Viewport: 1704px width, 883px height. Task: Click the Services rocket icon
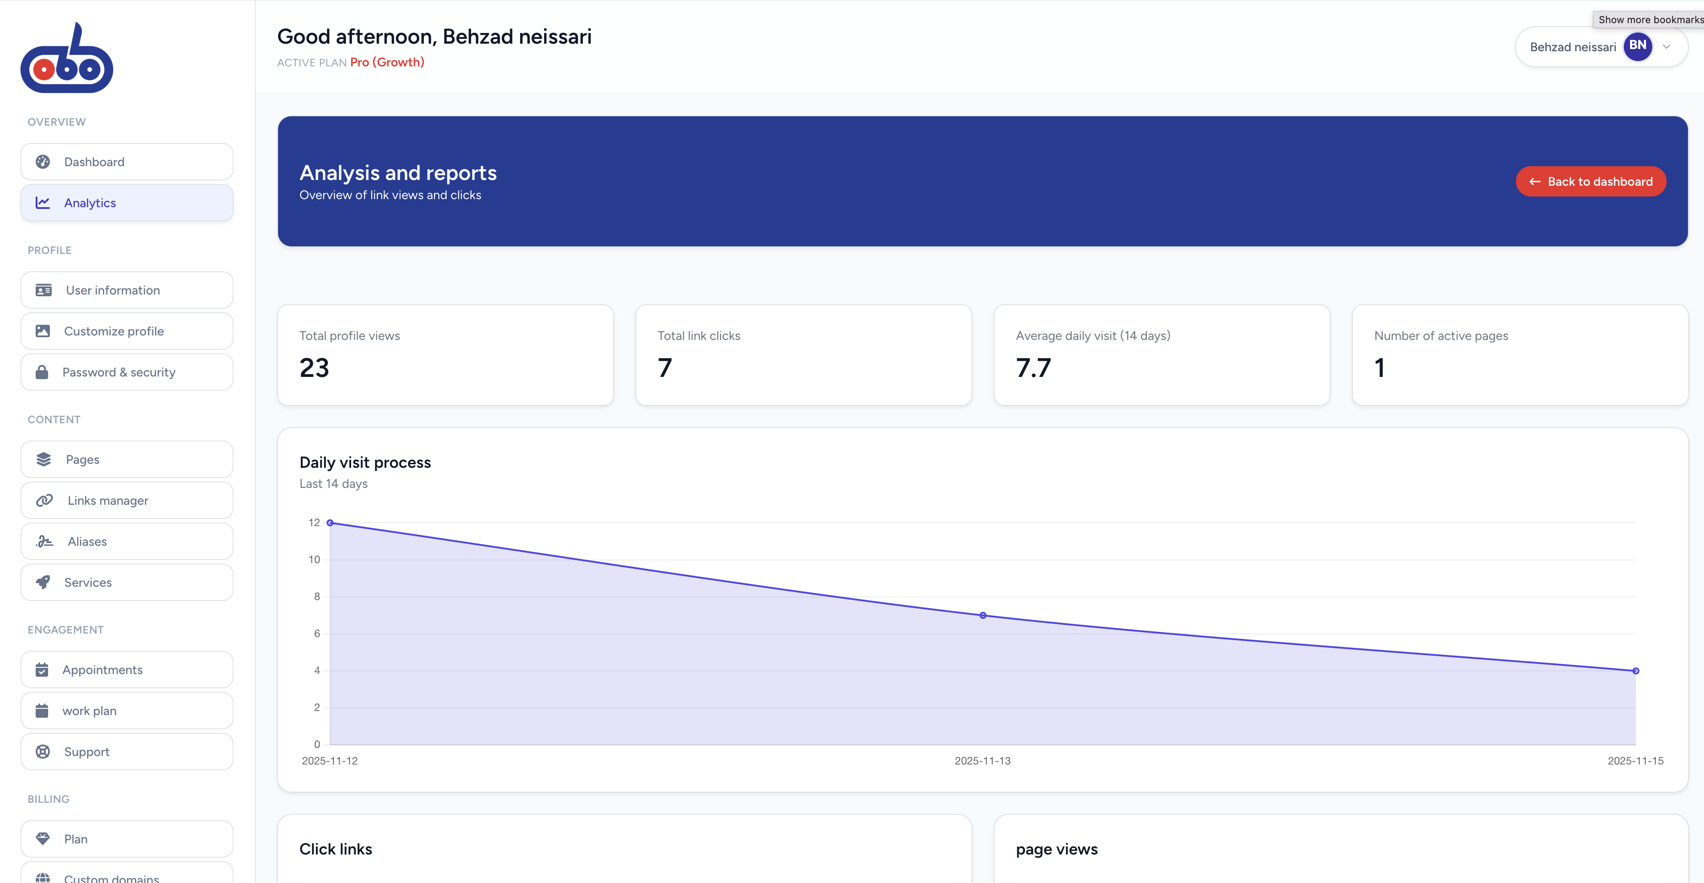tap(43, 583)
